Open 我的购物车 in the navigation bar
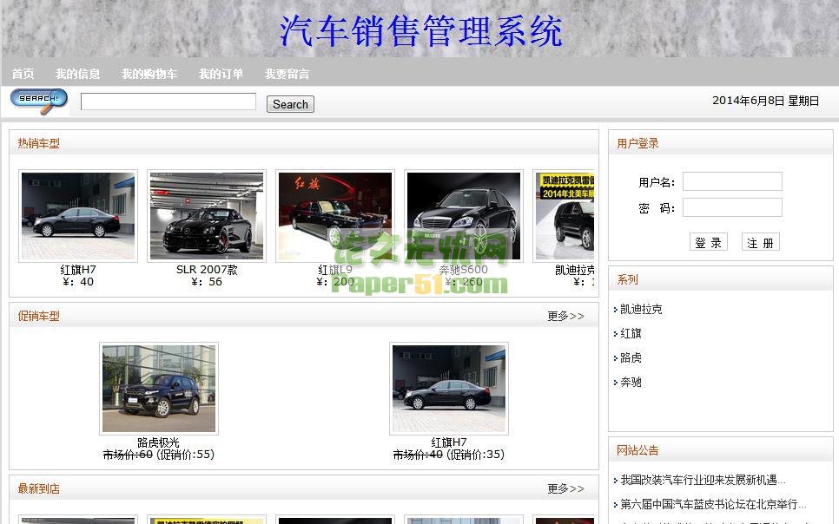This screenshot has height=524, width=839. 149,74
